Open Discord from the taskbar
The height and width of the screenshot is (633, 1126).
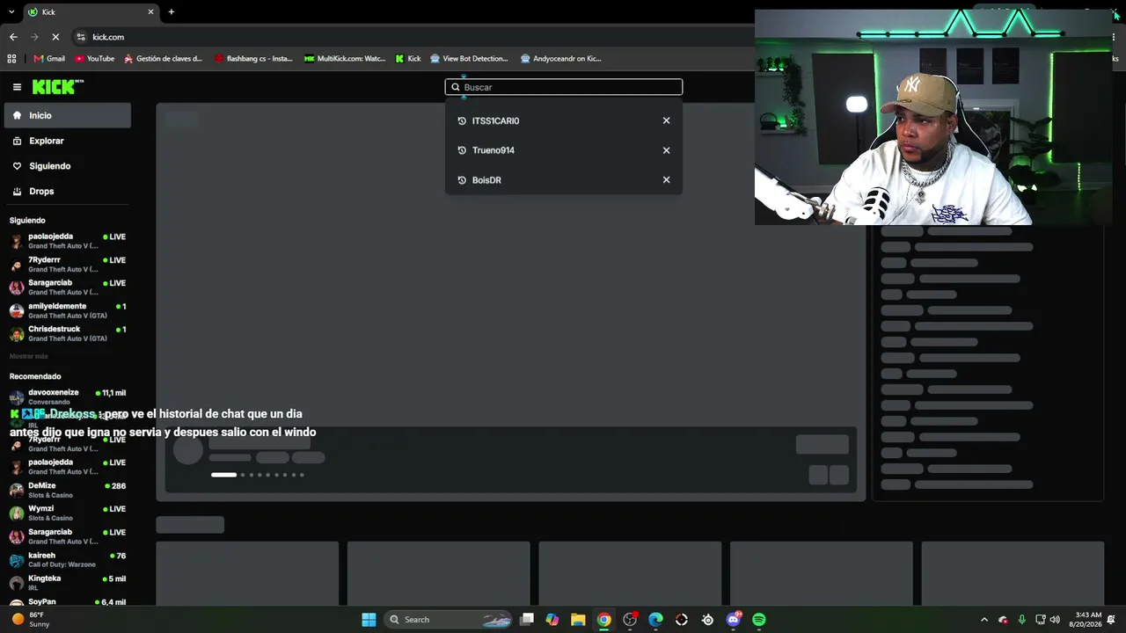tap(734, 620)
